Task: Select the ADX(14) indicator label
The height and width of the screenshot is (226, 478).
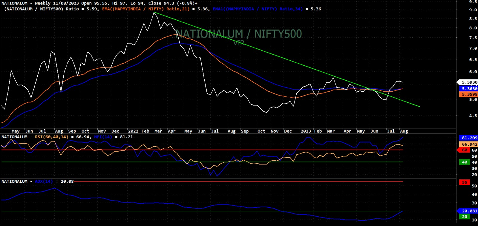Action: click(44, 182)
